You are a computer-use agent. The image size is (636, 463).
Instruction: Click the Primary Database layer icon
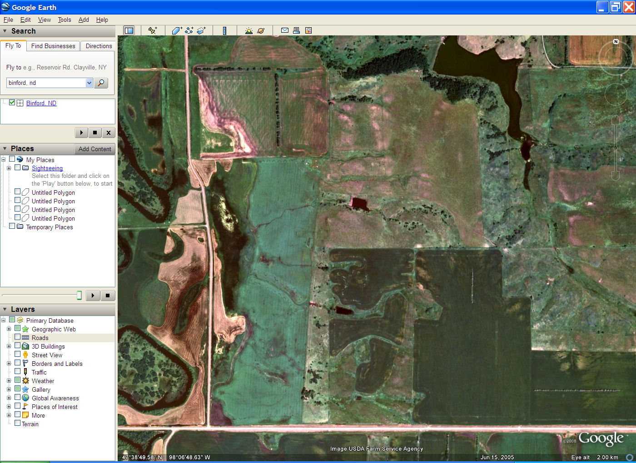point(20,320)
